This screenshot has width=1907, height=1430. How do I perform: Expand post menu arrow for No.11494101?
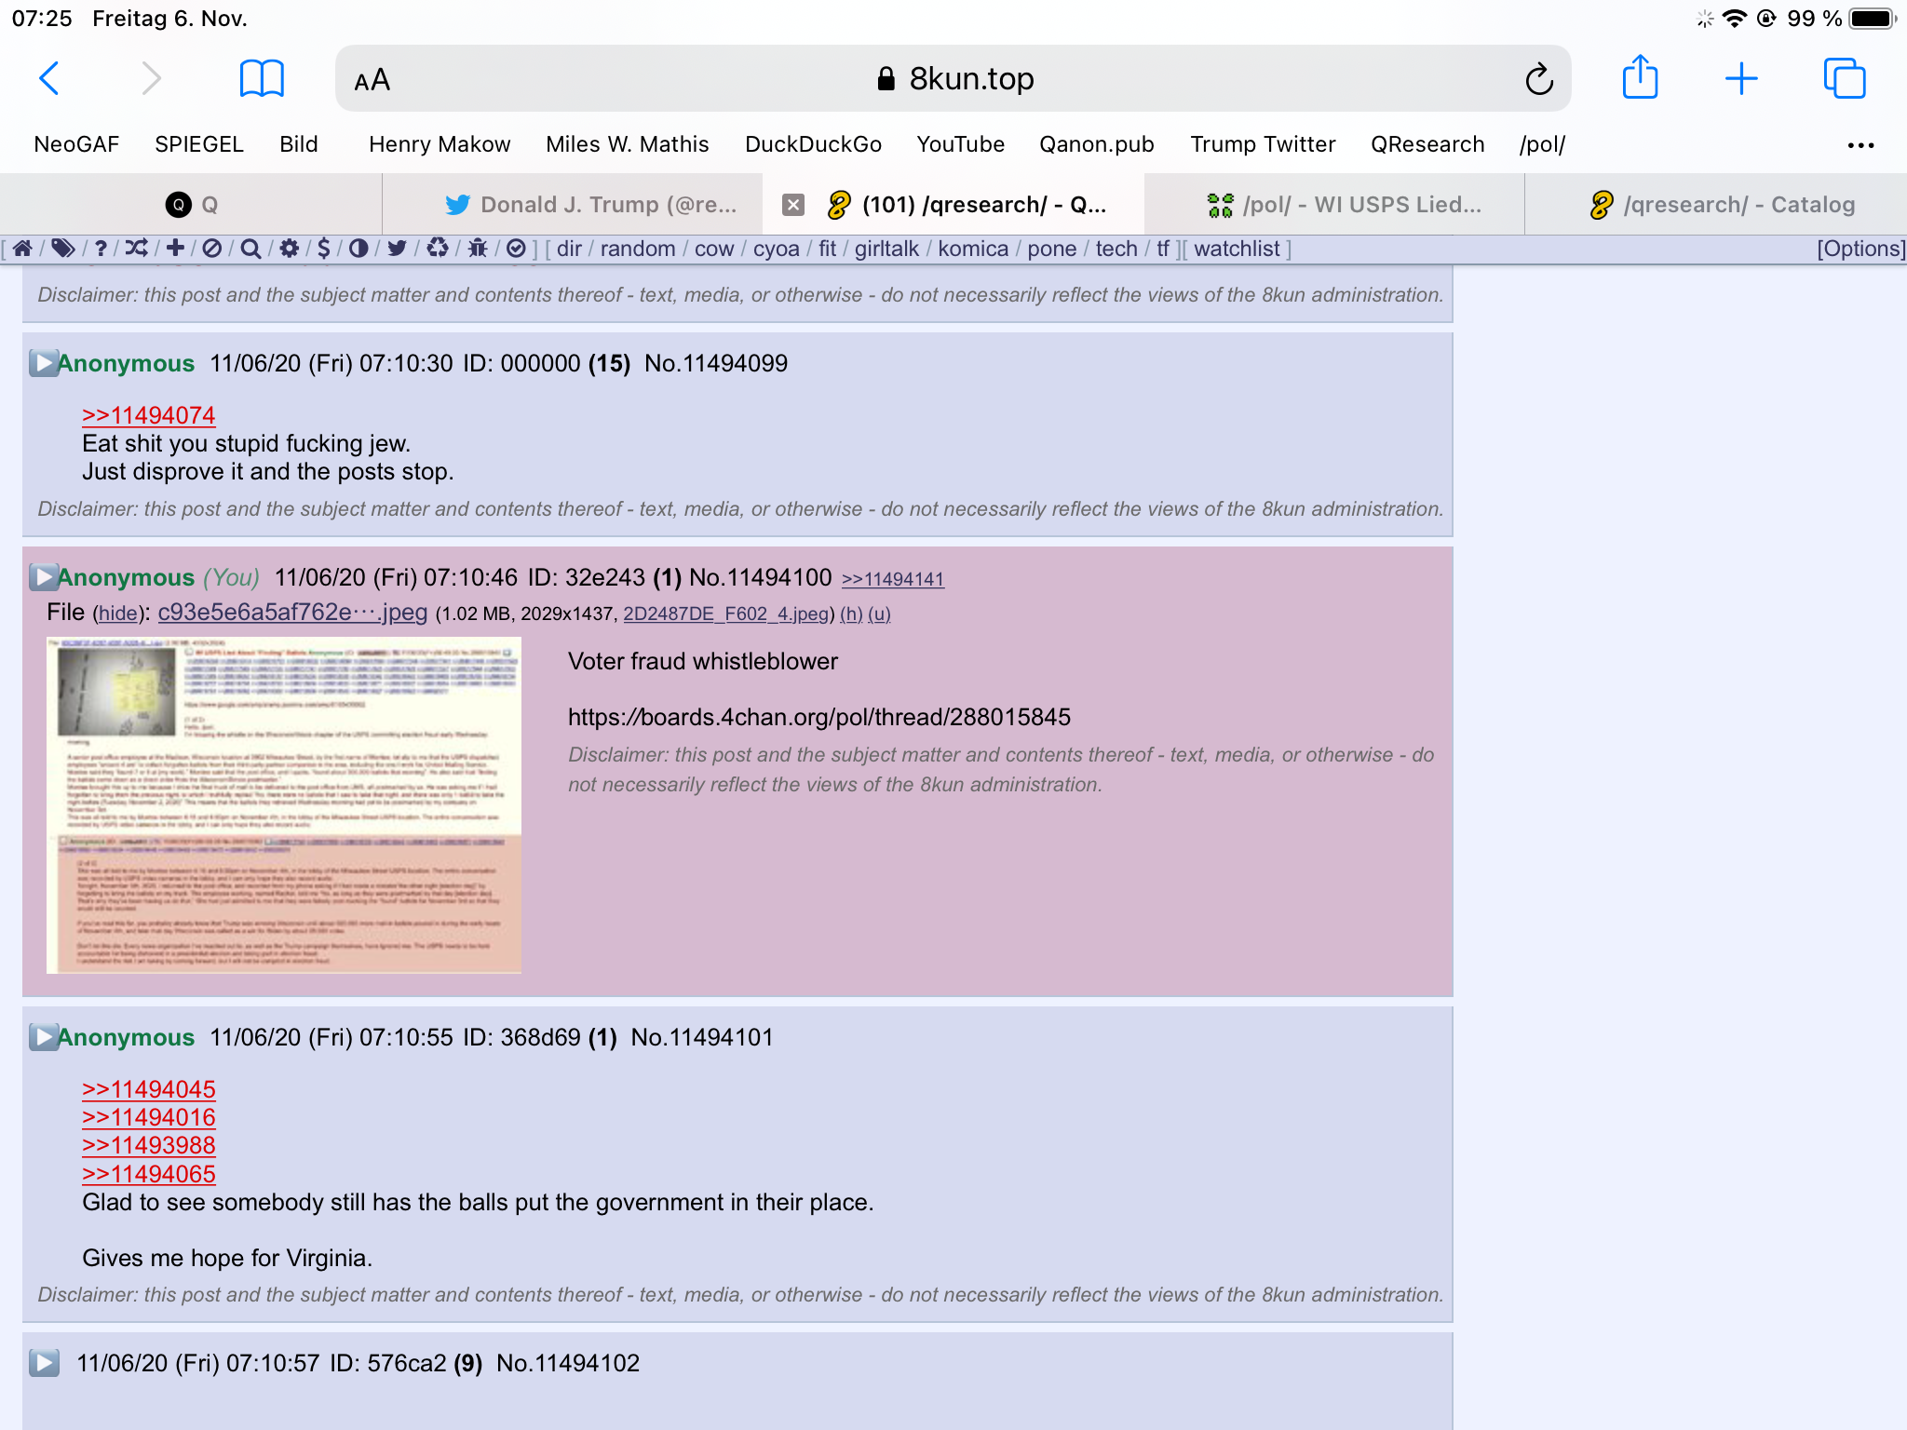(43, 1037)
